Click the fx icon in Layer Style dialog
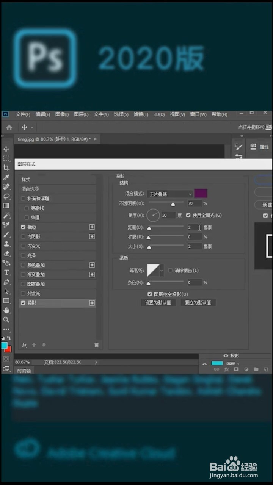 click(x=25, y=345)
